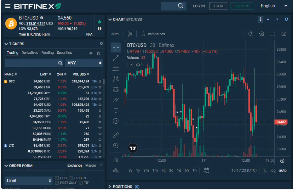Screen dimensions: 293x190
Task: Take a chart snapshot with camera icon
Action: pyautogui.click(x=284, y=34)
